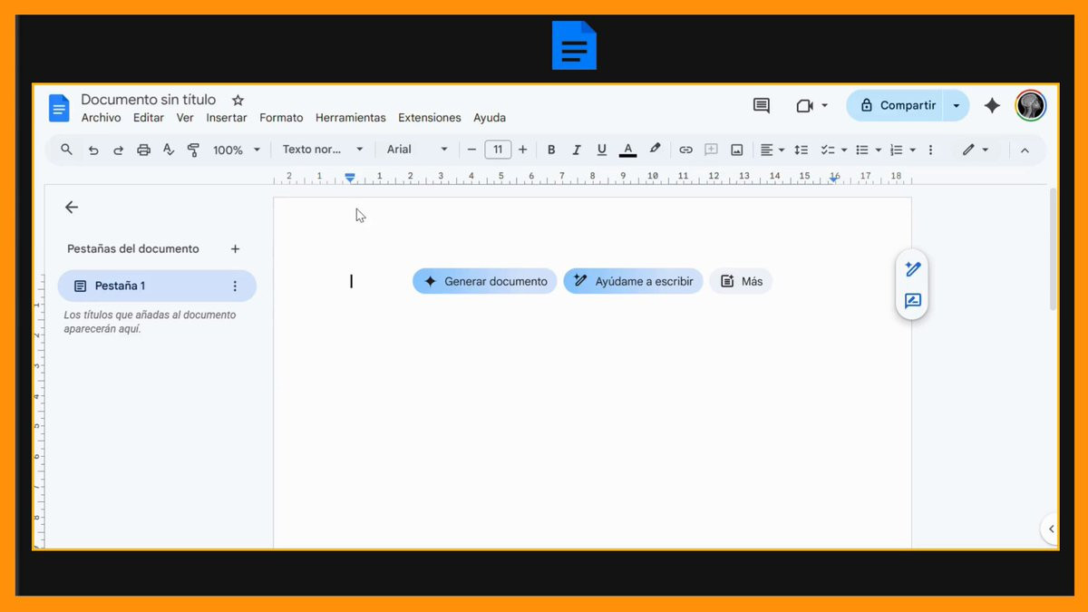Open the bulleted list options arrow
Viewport: 1088px width, 612px height.
[879, 151]
